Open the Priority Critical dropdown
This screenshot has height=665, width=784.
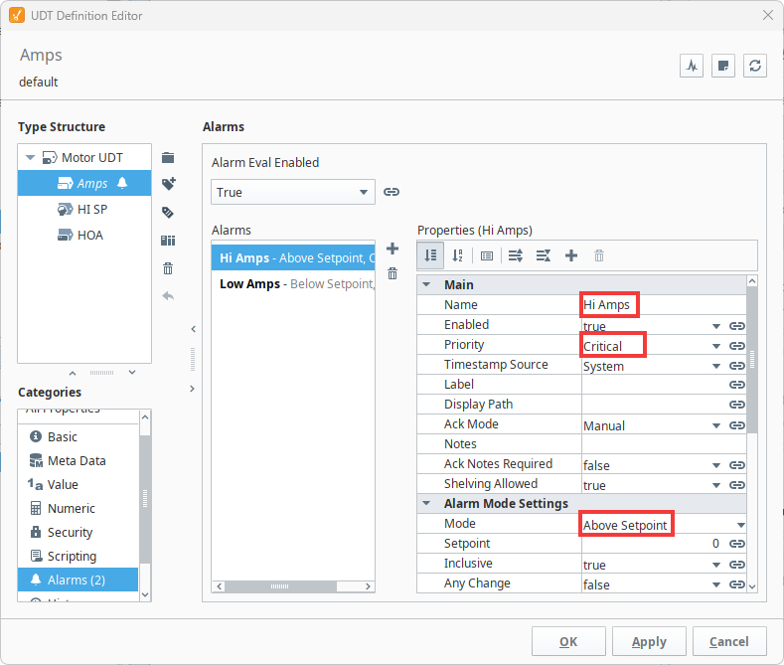716,347
